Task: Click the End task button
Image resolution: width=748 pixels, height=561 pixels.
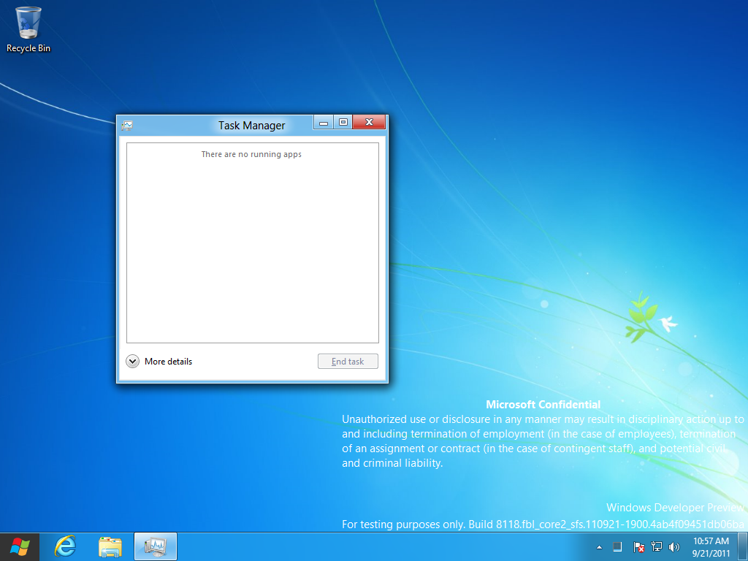Action: (x=348, y=361)
